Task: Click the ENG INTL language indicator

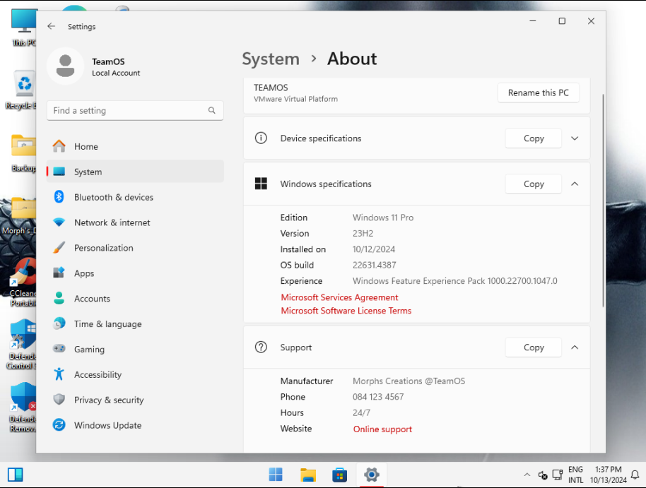Action: [575, 475]
